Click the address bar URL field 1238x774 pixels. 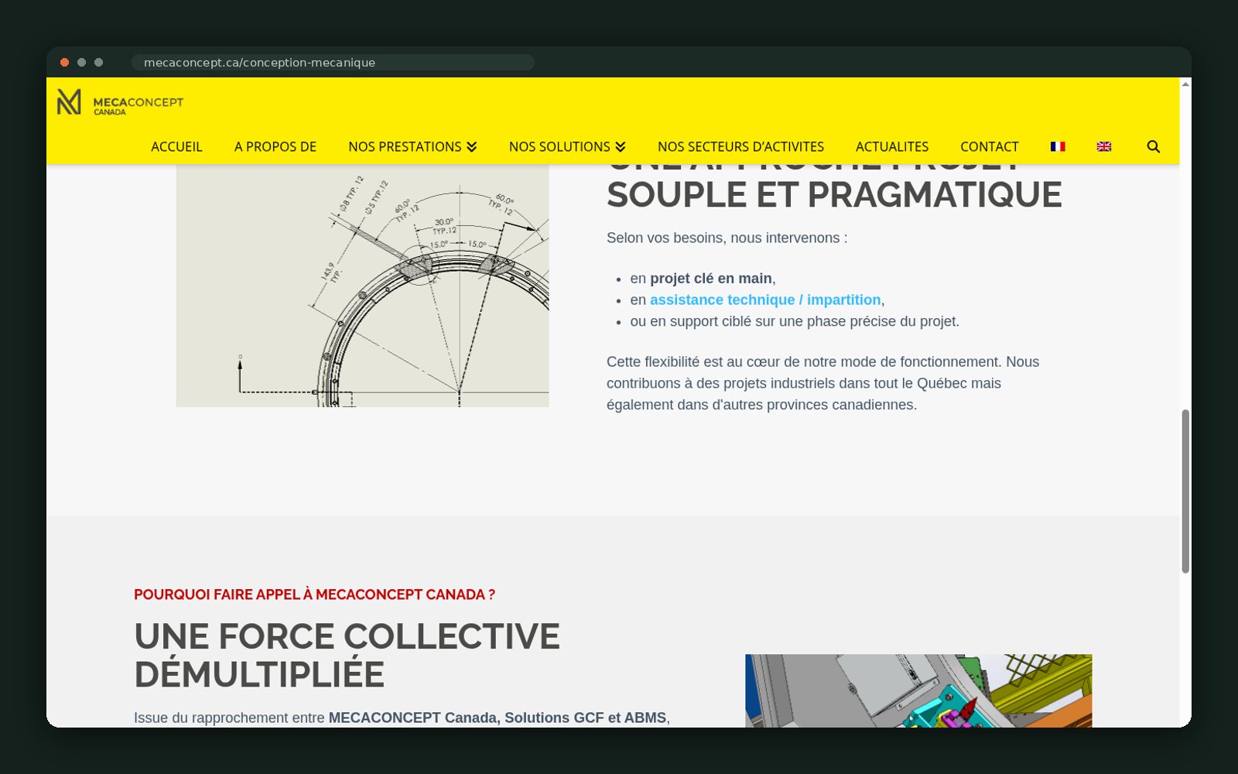333,62
